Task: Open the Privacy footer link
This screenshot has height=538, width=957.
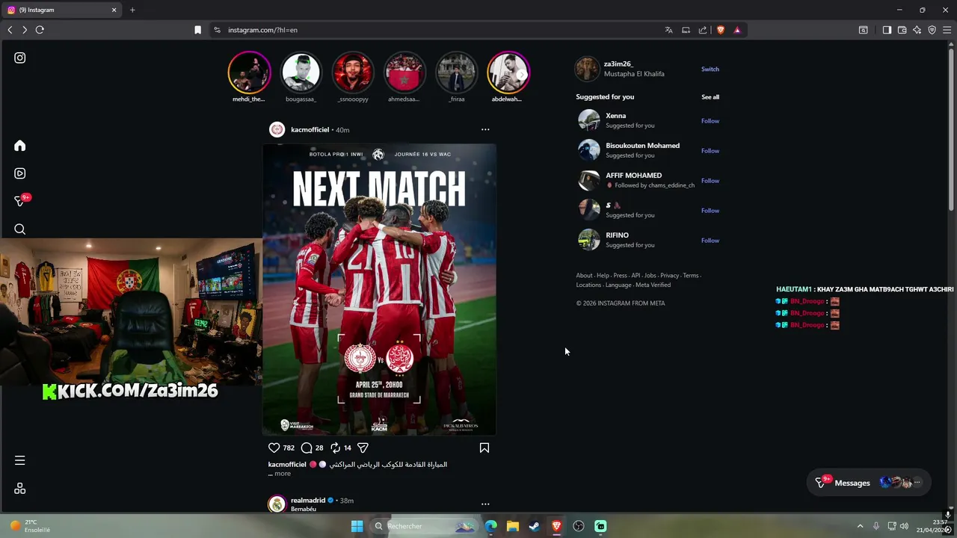Action: pyautogui.click(x=669, y=275)
